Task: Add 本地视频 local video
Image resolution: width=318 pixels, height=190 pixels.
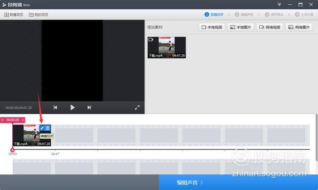Action: click(x=212, y=27)
